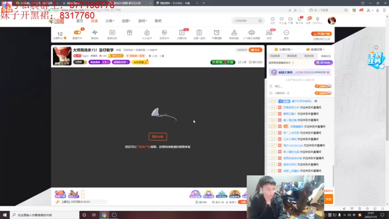Image resolution: width=389 pixels, height=219 pixels.
Task: Switch to the third ranking tab 贵宾
Action: tap(309, 56)
